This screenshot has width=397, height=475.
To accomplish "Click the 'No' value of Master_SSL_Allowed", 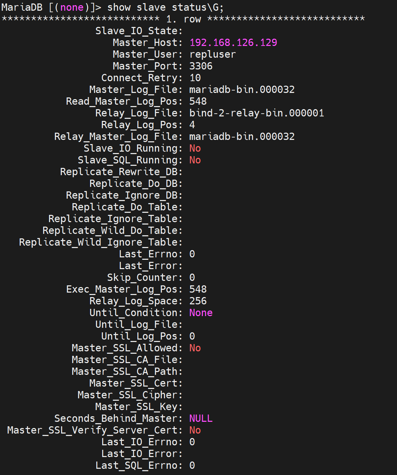I will pos(195,348).
